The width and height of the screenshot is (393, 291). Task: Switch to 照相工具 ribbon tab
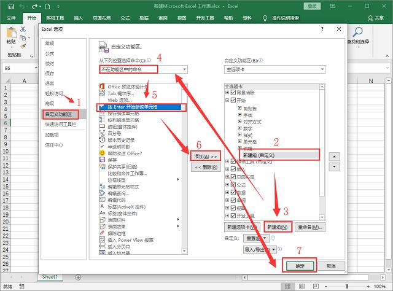coord(55,18)
